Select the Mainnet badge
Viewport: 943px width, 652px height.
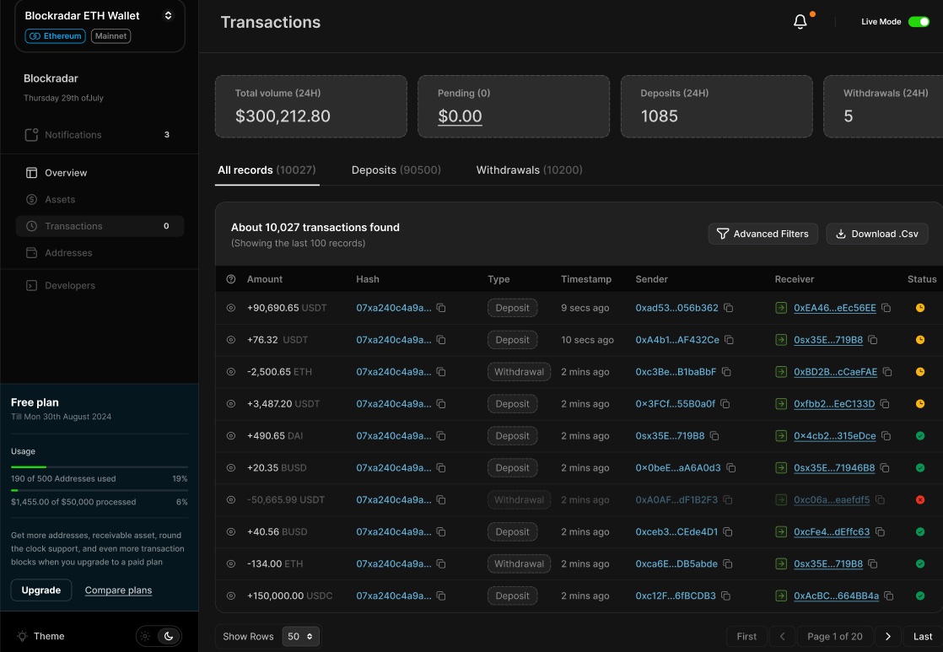click(110, 36)
